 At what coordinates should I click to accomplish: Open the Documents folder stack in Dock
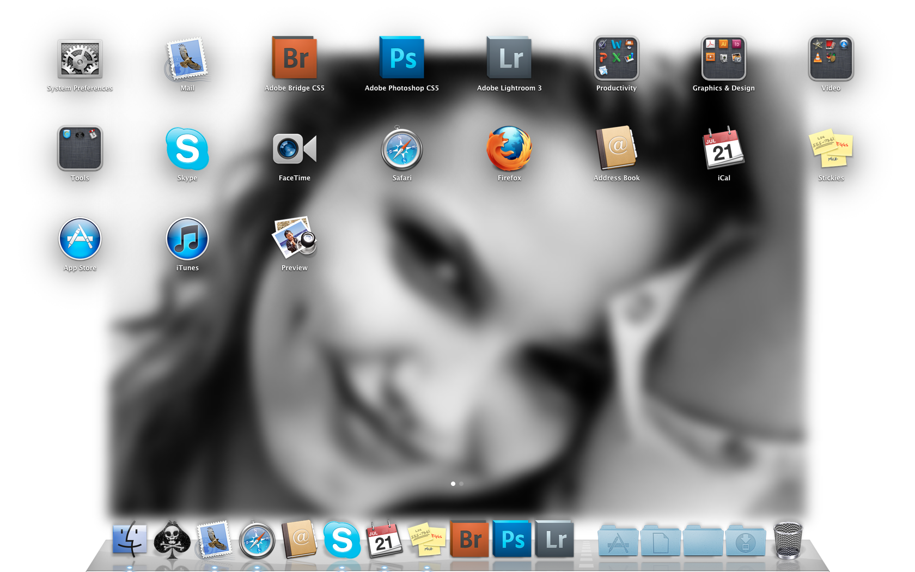(x=661, y=540)
